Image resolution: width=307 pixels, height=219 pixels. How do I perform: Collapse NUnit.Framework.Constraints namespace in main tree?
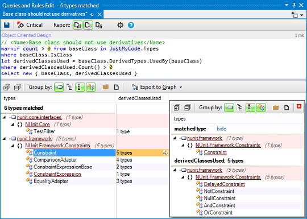click(13, 146)
